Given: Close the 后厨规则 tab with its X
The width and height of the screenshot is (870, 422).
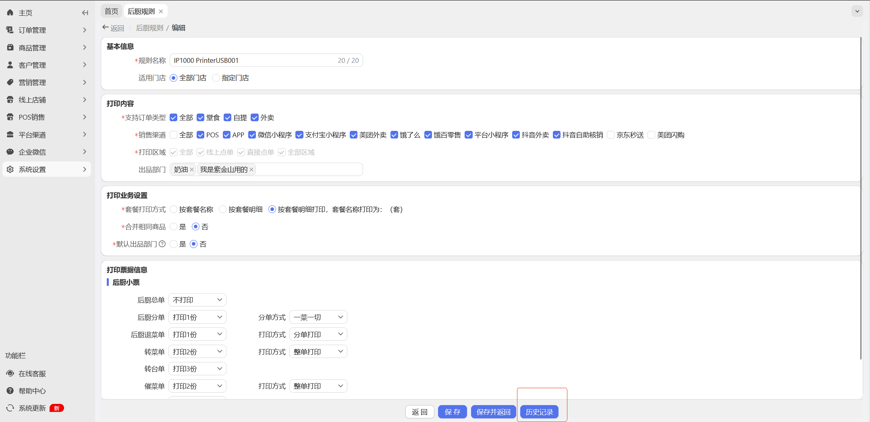Looking at the screenshot, I should 161,11.
